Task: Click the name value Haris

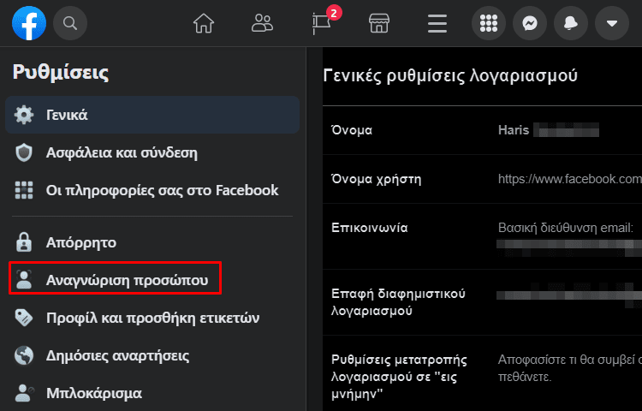Action: coord(514,130)
